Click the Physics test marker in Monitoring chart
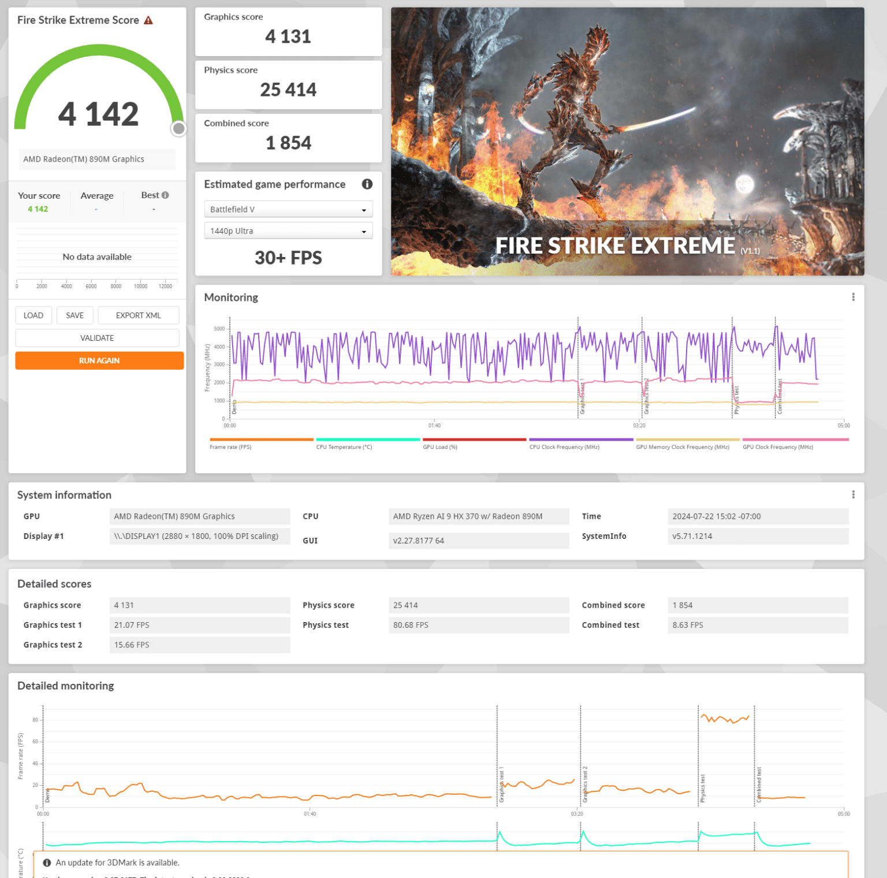 736,400
